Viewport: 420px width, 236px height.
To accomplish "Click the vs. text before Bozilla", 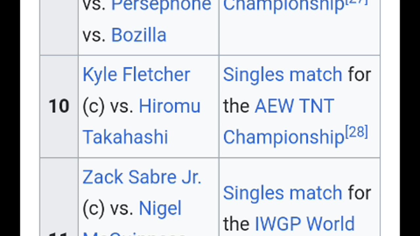I will coord(94,35).
